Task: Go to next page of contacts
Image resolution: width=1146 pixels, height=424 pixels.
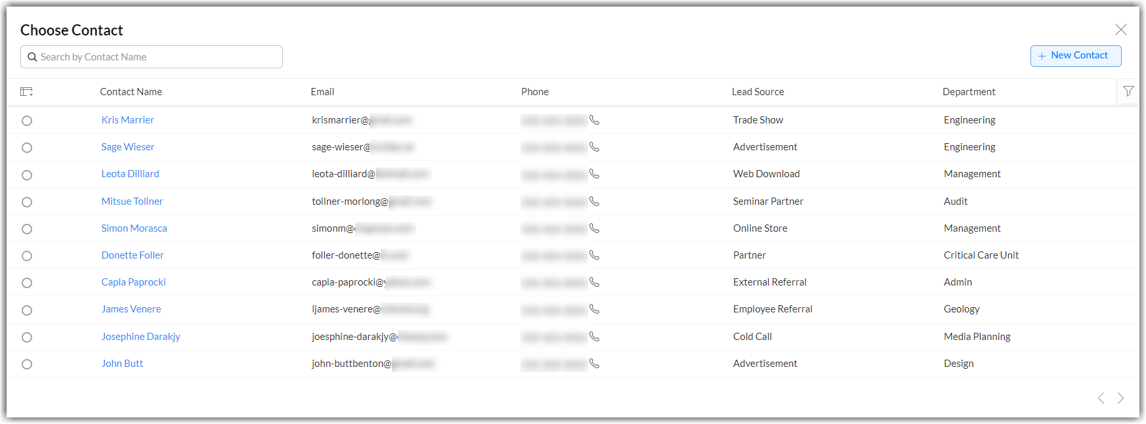Action: click(x=1121, y=398)
